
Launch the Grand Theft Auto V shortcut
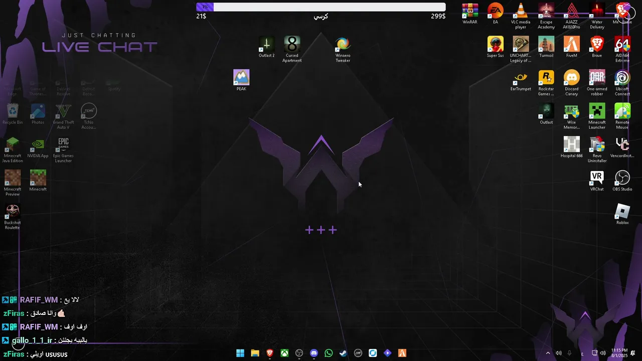[63, 116]
